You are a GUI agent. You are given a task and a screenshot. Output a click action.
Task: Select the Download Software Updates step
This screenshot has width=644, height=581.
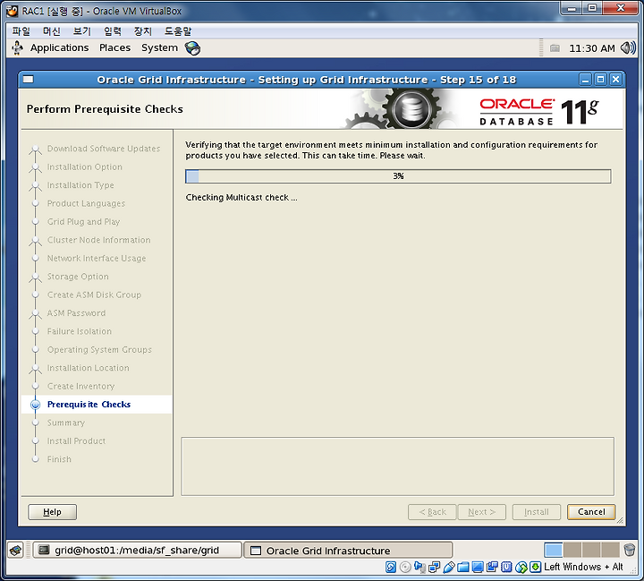coord(104,149)
